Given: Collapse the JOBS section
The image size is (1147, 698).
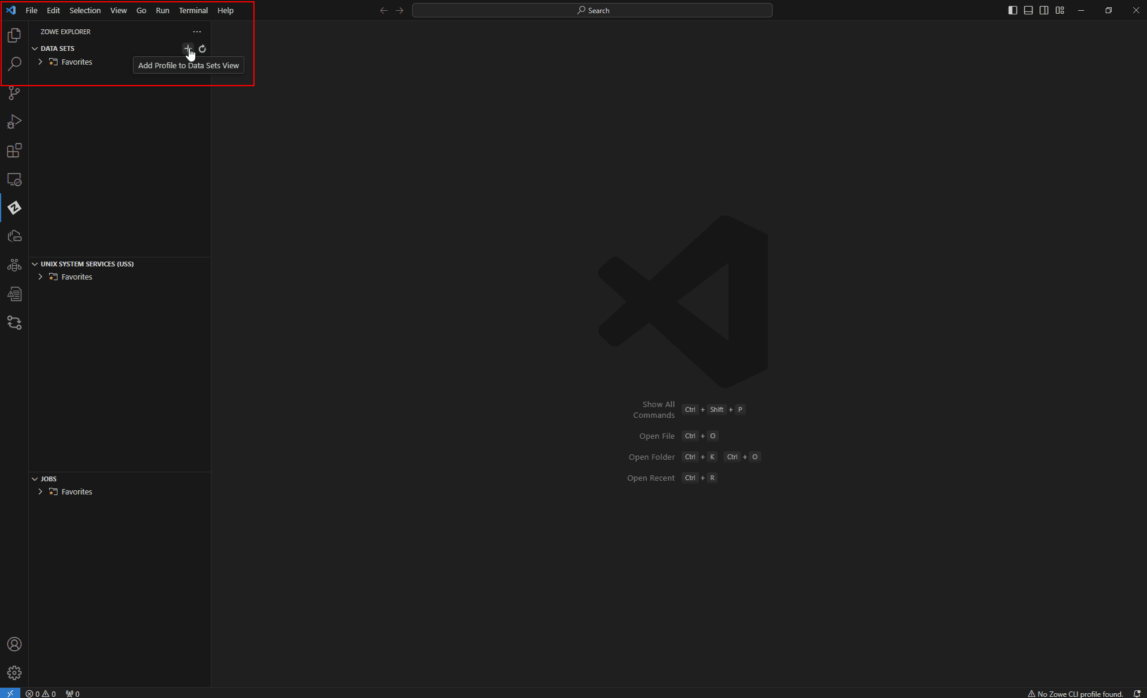Looking at the screenshot, I should [35, 479].
